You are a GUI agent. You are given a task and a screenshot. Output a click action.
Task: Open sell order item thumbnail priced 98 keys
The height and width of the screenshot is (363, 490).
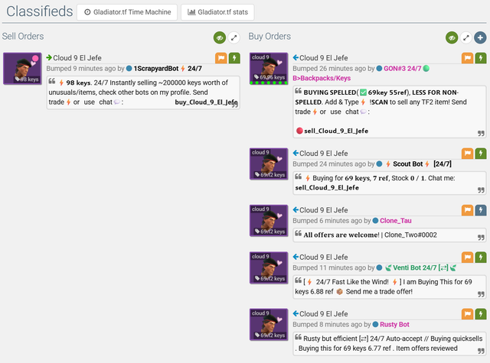coord(22,69)
